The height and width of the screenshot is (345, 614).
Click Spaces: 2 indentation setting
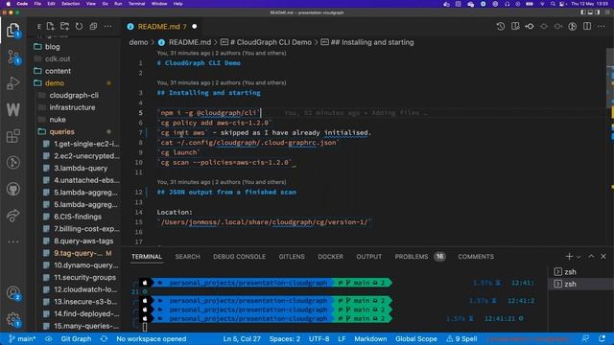tap(285, 338)
